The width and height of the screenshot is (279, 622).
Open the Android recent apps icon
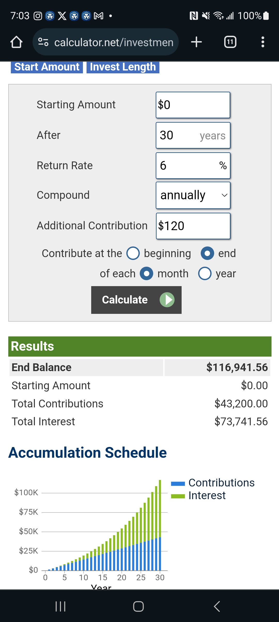point(60,606)
